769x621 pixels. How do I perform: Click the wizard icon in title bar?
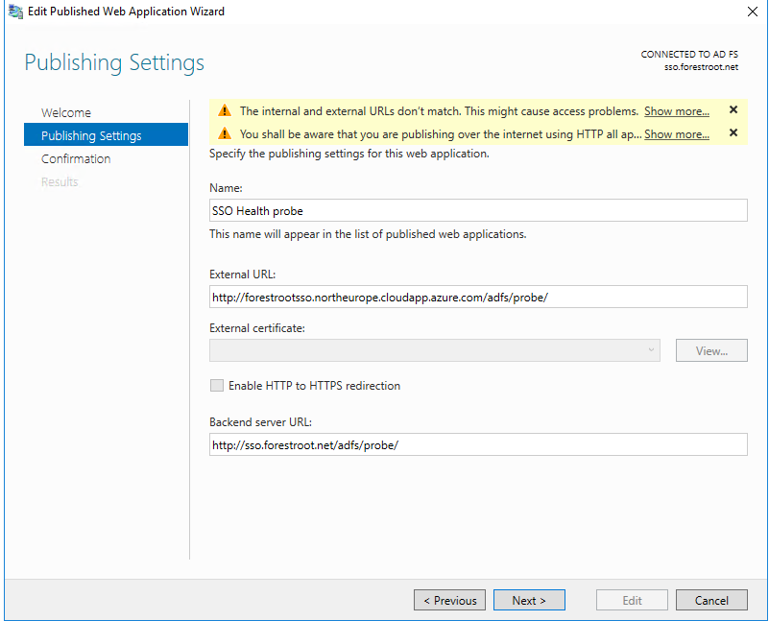[x=15, y=12]
